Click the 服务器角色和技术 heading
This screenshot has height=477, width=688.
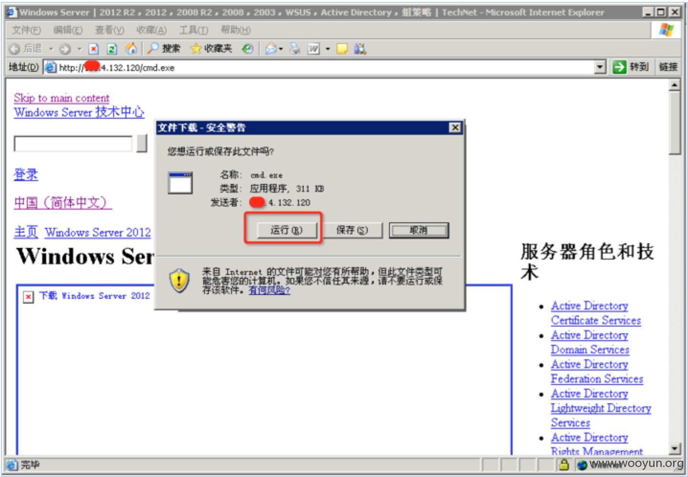[x=587, y=261]
